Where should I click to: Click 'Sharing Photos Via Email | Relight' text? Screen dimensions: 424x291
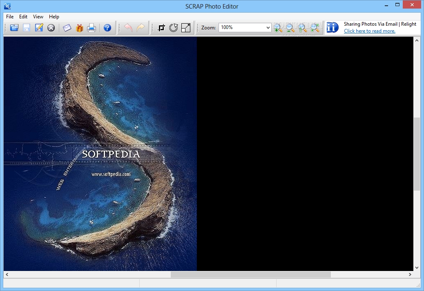(380, 24)
